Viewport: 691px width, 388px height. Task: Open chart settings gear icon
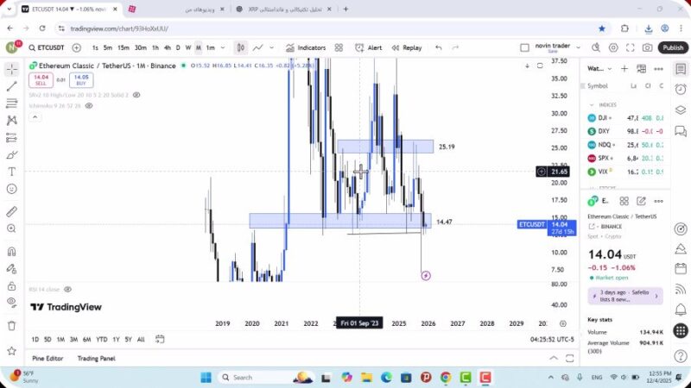point(614,48)
